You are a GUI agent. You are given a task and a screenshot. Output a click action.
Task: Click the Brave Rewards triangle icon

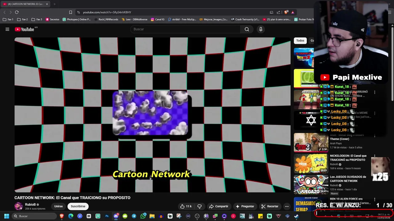tap(292, 12)
